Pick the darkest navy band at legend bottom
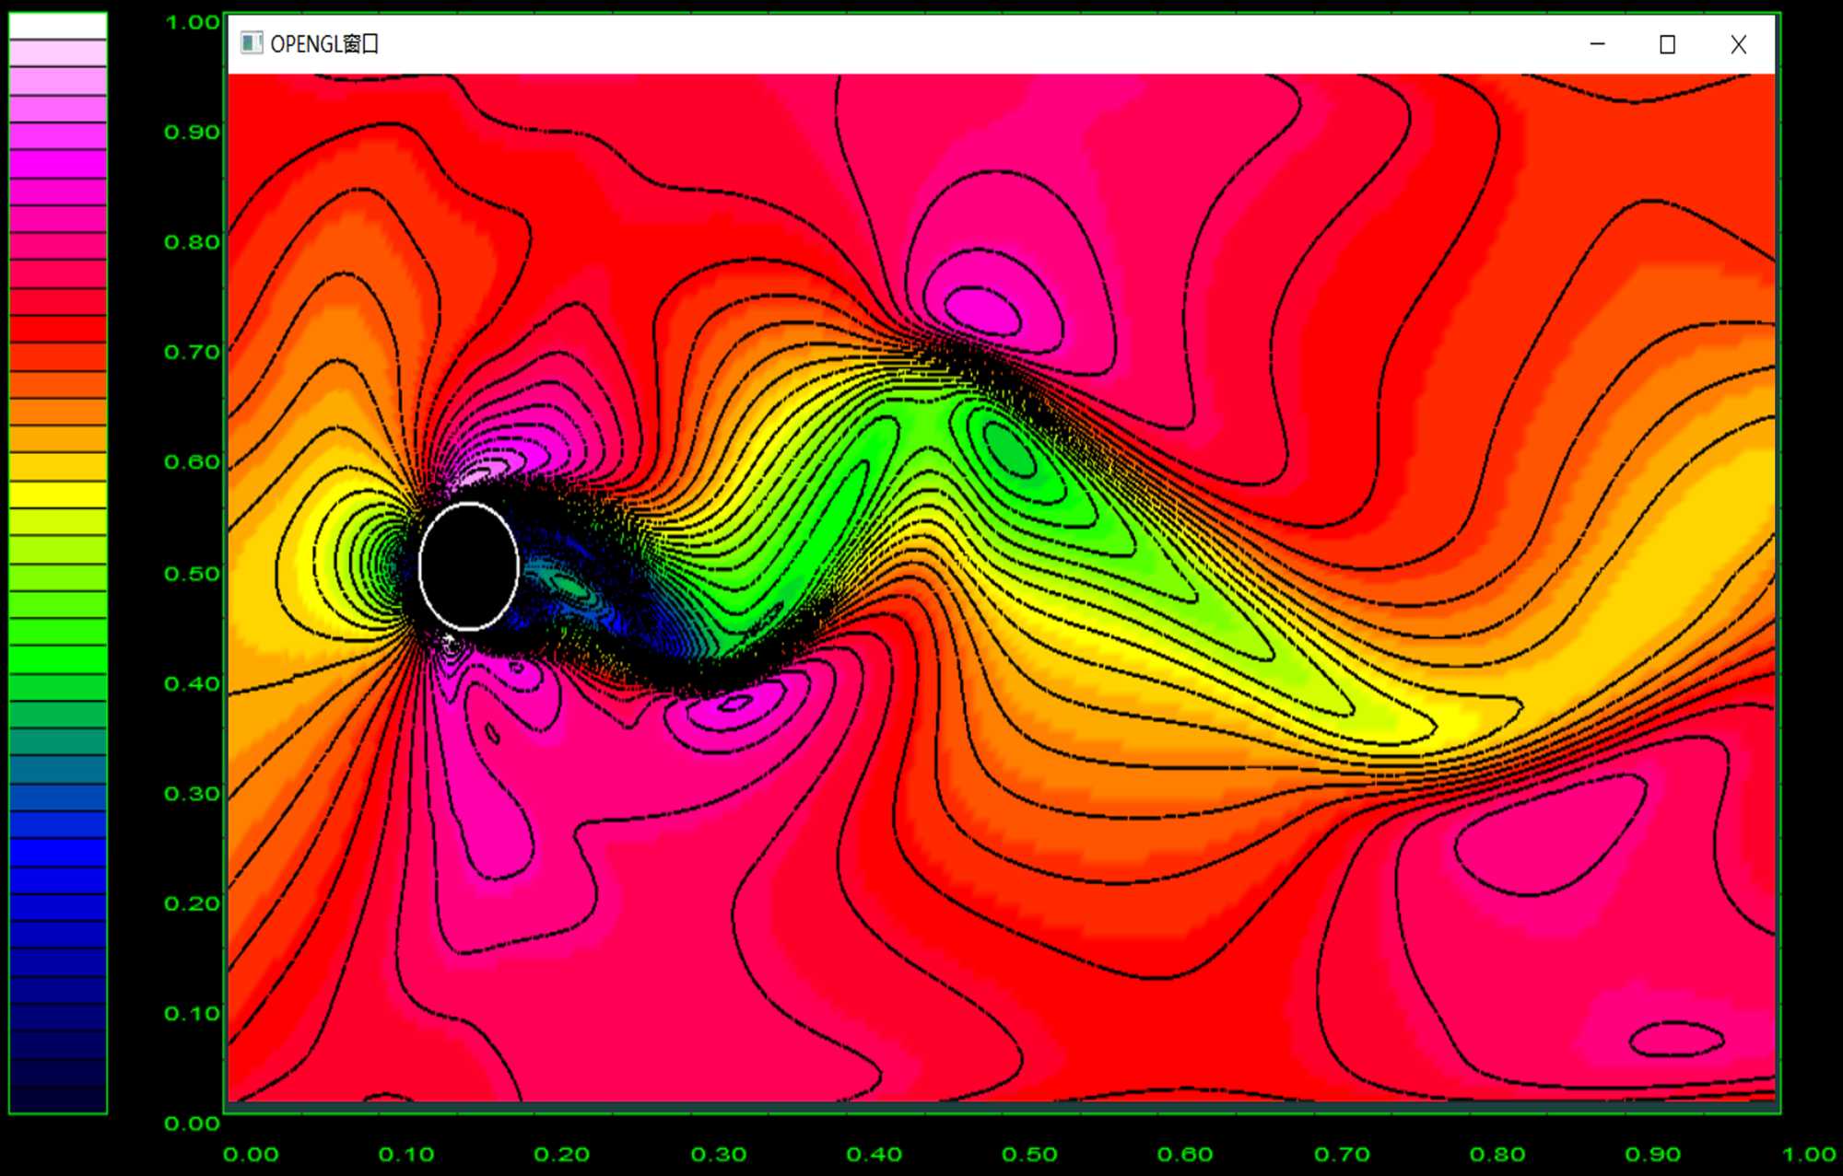Screen dimensions: 1843x1176 coord(57,1099)
